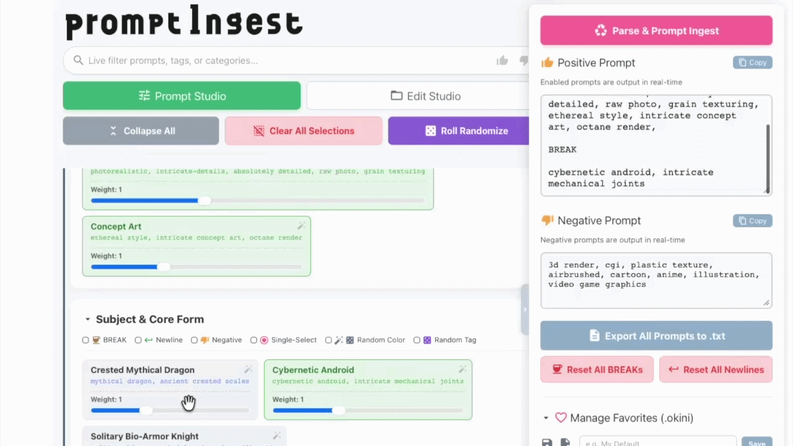
Task: Click Export All Prompts to .txt
Action: tap(656, 336)
